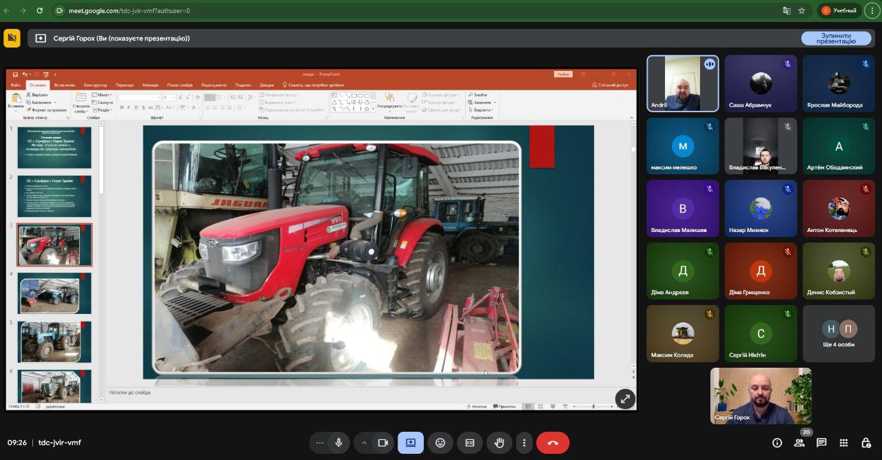The height and width of the screenshot is (460, 882).
Task: Click the send reaction emoji icon
Action: tap(440, 443)
